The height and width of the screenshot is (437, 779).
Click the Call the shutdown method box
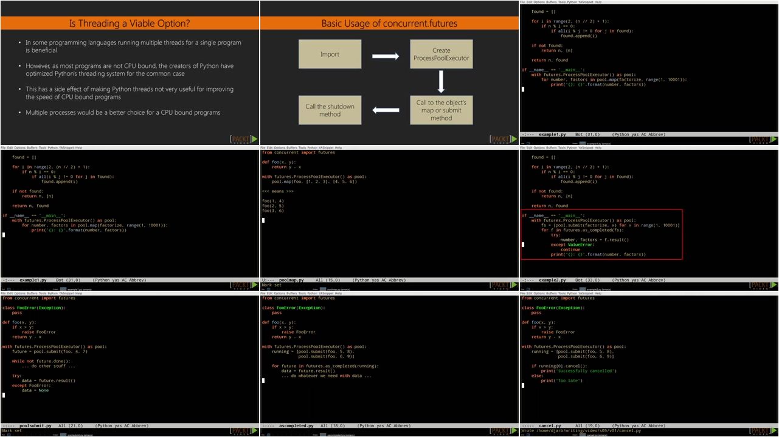pyautogui.click(x=330, y=110)
